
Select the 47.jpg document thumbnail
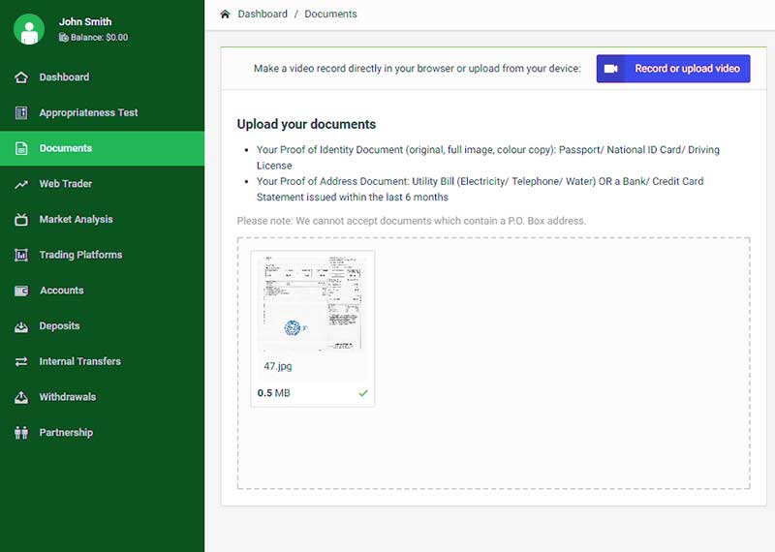point(312,305)
